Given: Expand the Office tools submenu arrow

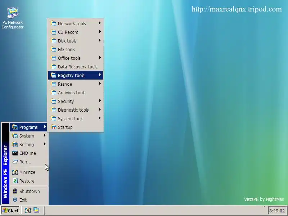Looking at the screenshot, I should [100, 58].
